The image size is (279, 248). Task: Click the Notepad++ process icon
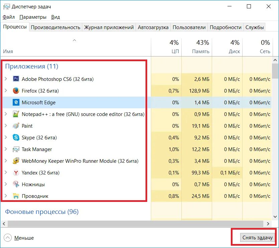[16, 114]
